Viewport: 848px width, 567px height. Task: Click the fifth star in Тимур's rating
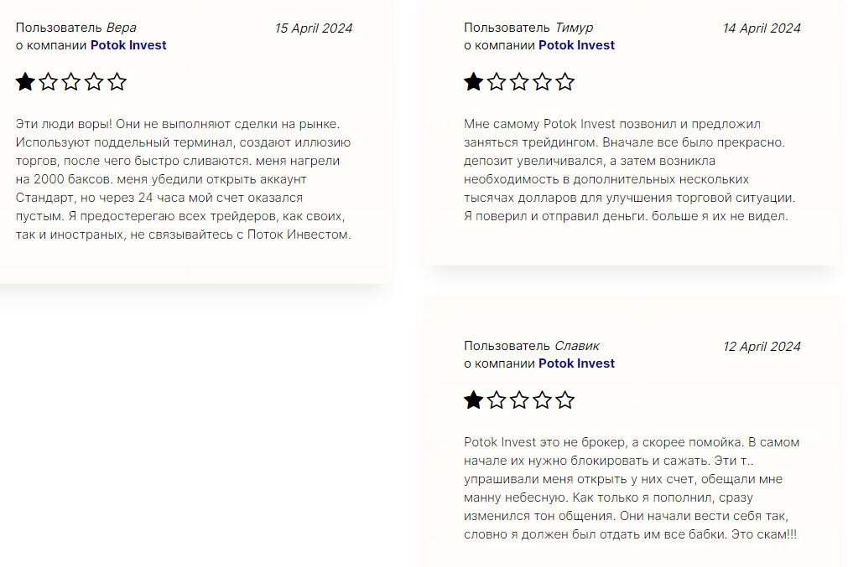point(565,82)
